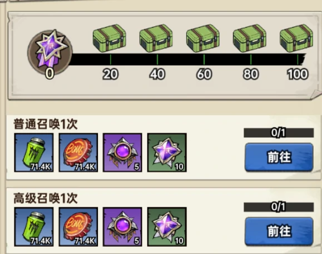The height and width of the screenshot is (254, 322).
Task: Click 前往 button for 普通召唤1次
Action: tap(279, 157)
